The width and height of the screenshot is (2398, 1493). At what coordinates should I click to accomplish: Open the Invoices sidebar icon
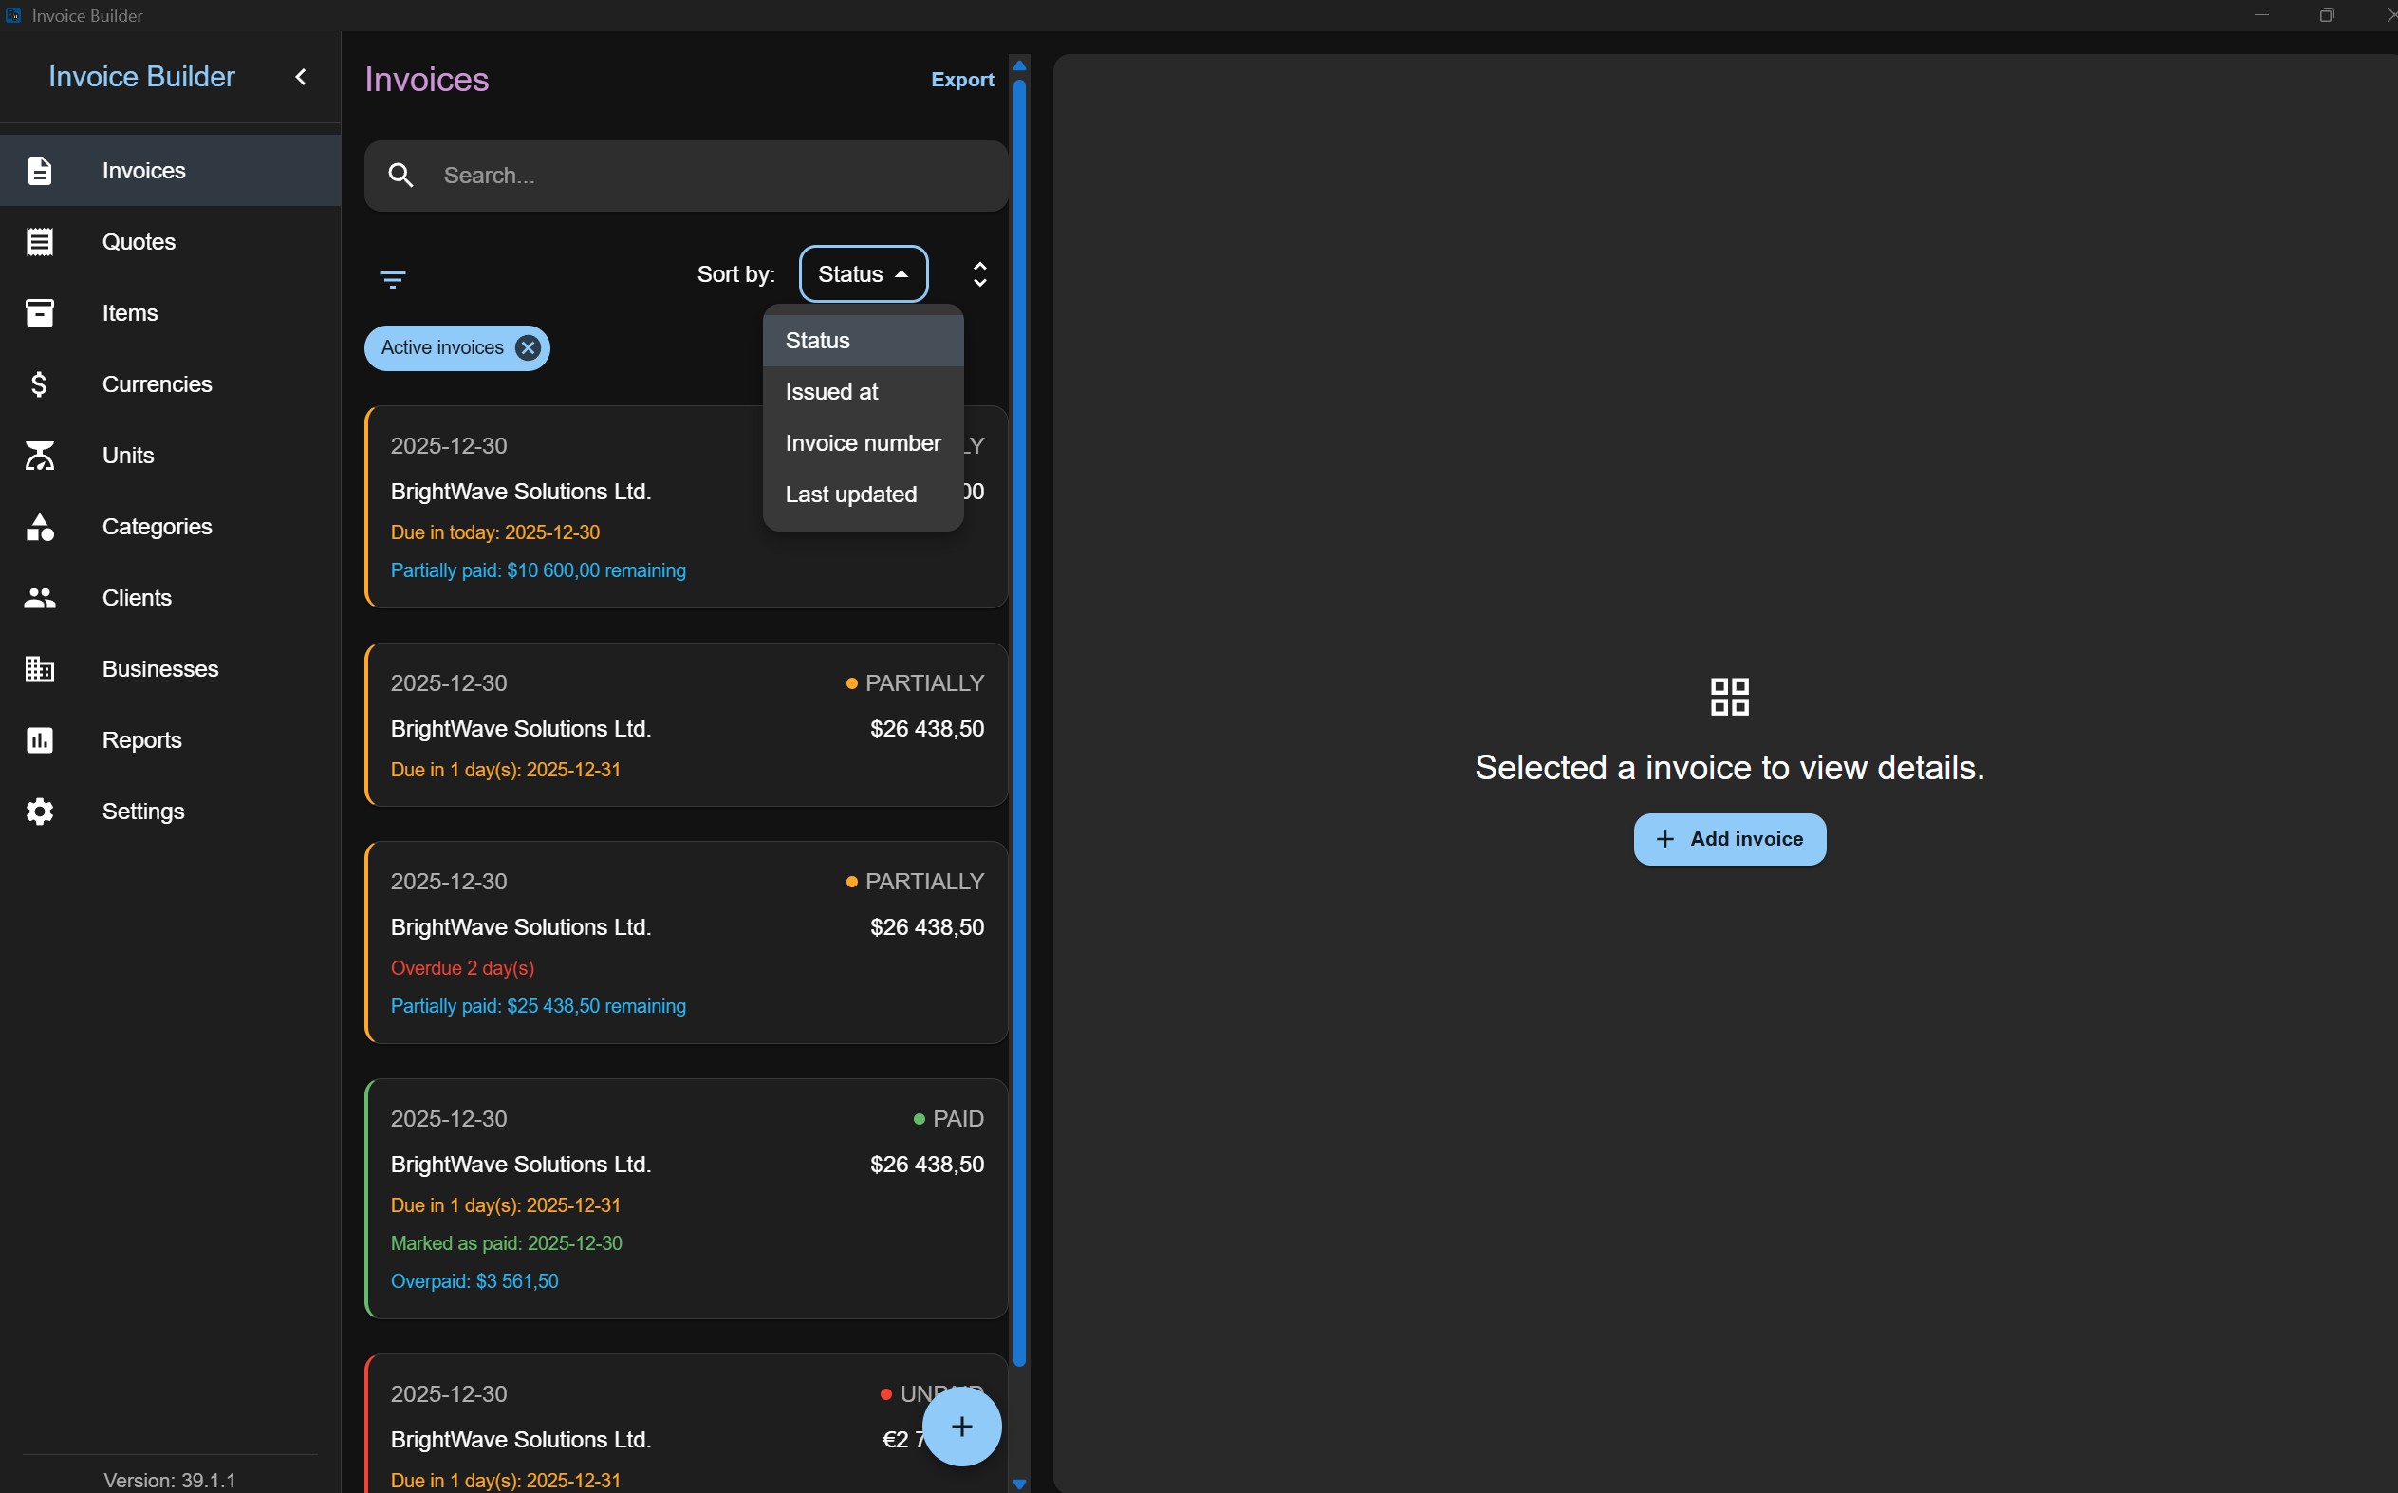point(40,171)
